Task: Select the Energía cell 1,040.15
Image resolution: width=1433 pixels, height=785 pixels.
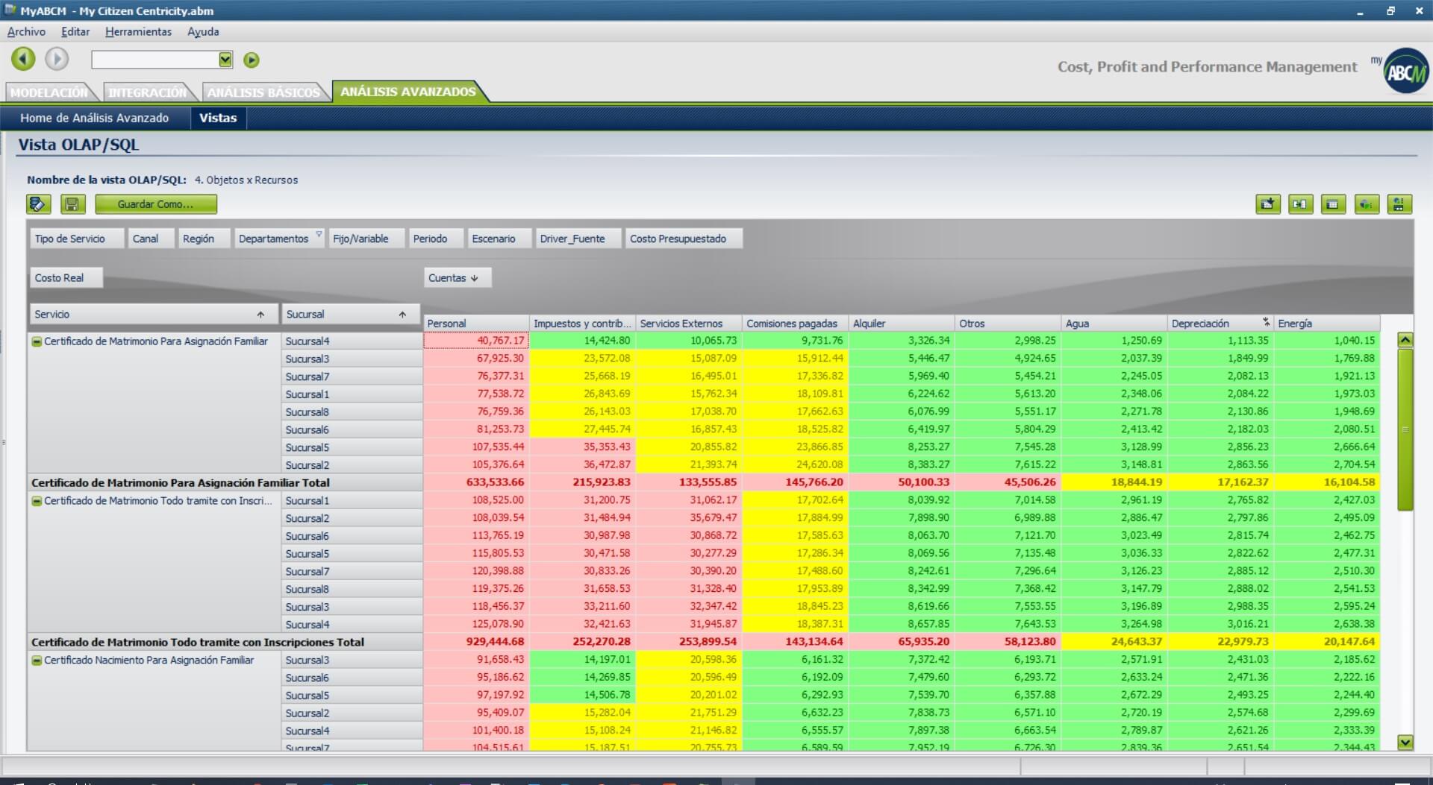Action: point(1327,341)
